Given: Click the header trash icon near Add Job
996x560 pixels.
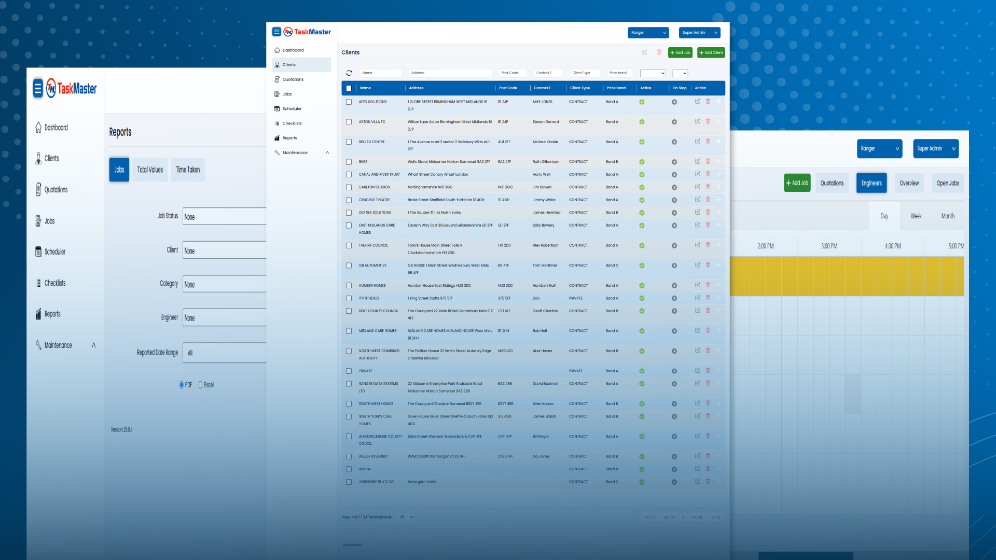Looking at the screenshot, I should [658, 52].
